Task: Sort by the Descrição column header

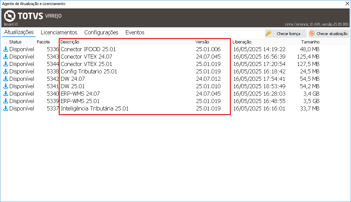Action: click(70, 42)
